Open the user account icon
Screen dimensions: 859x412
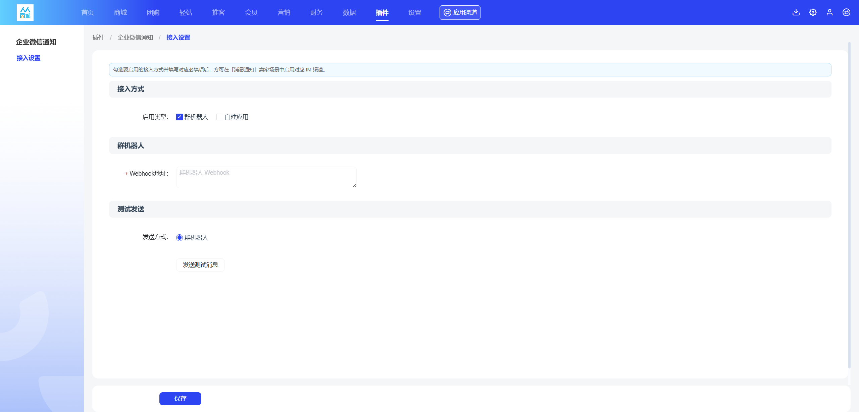click(829, 12)
